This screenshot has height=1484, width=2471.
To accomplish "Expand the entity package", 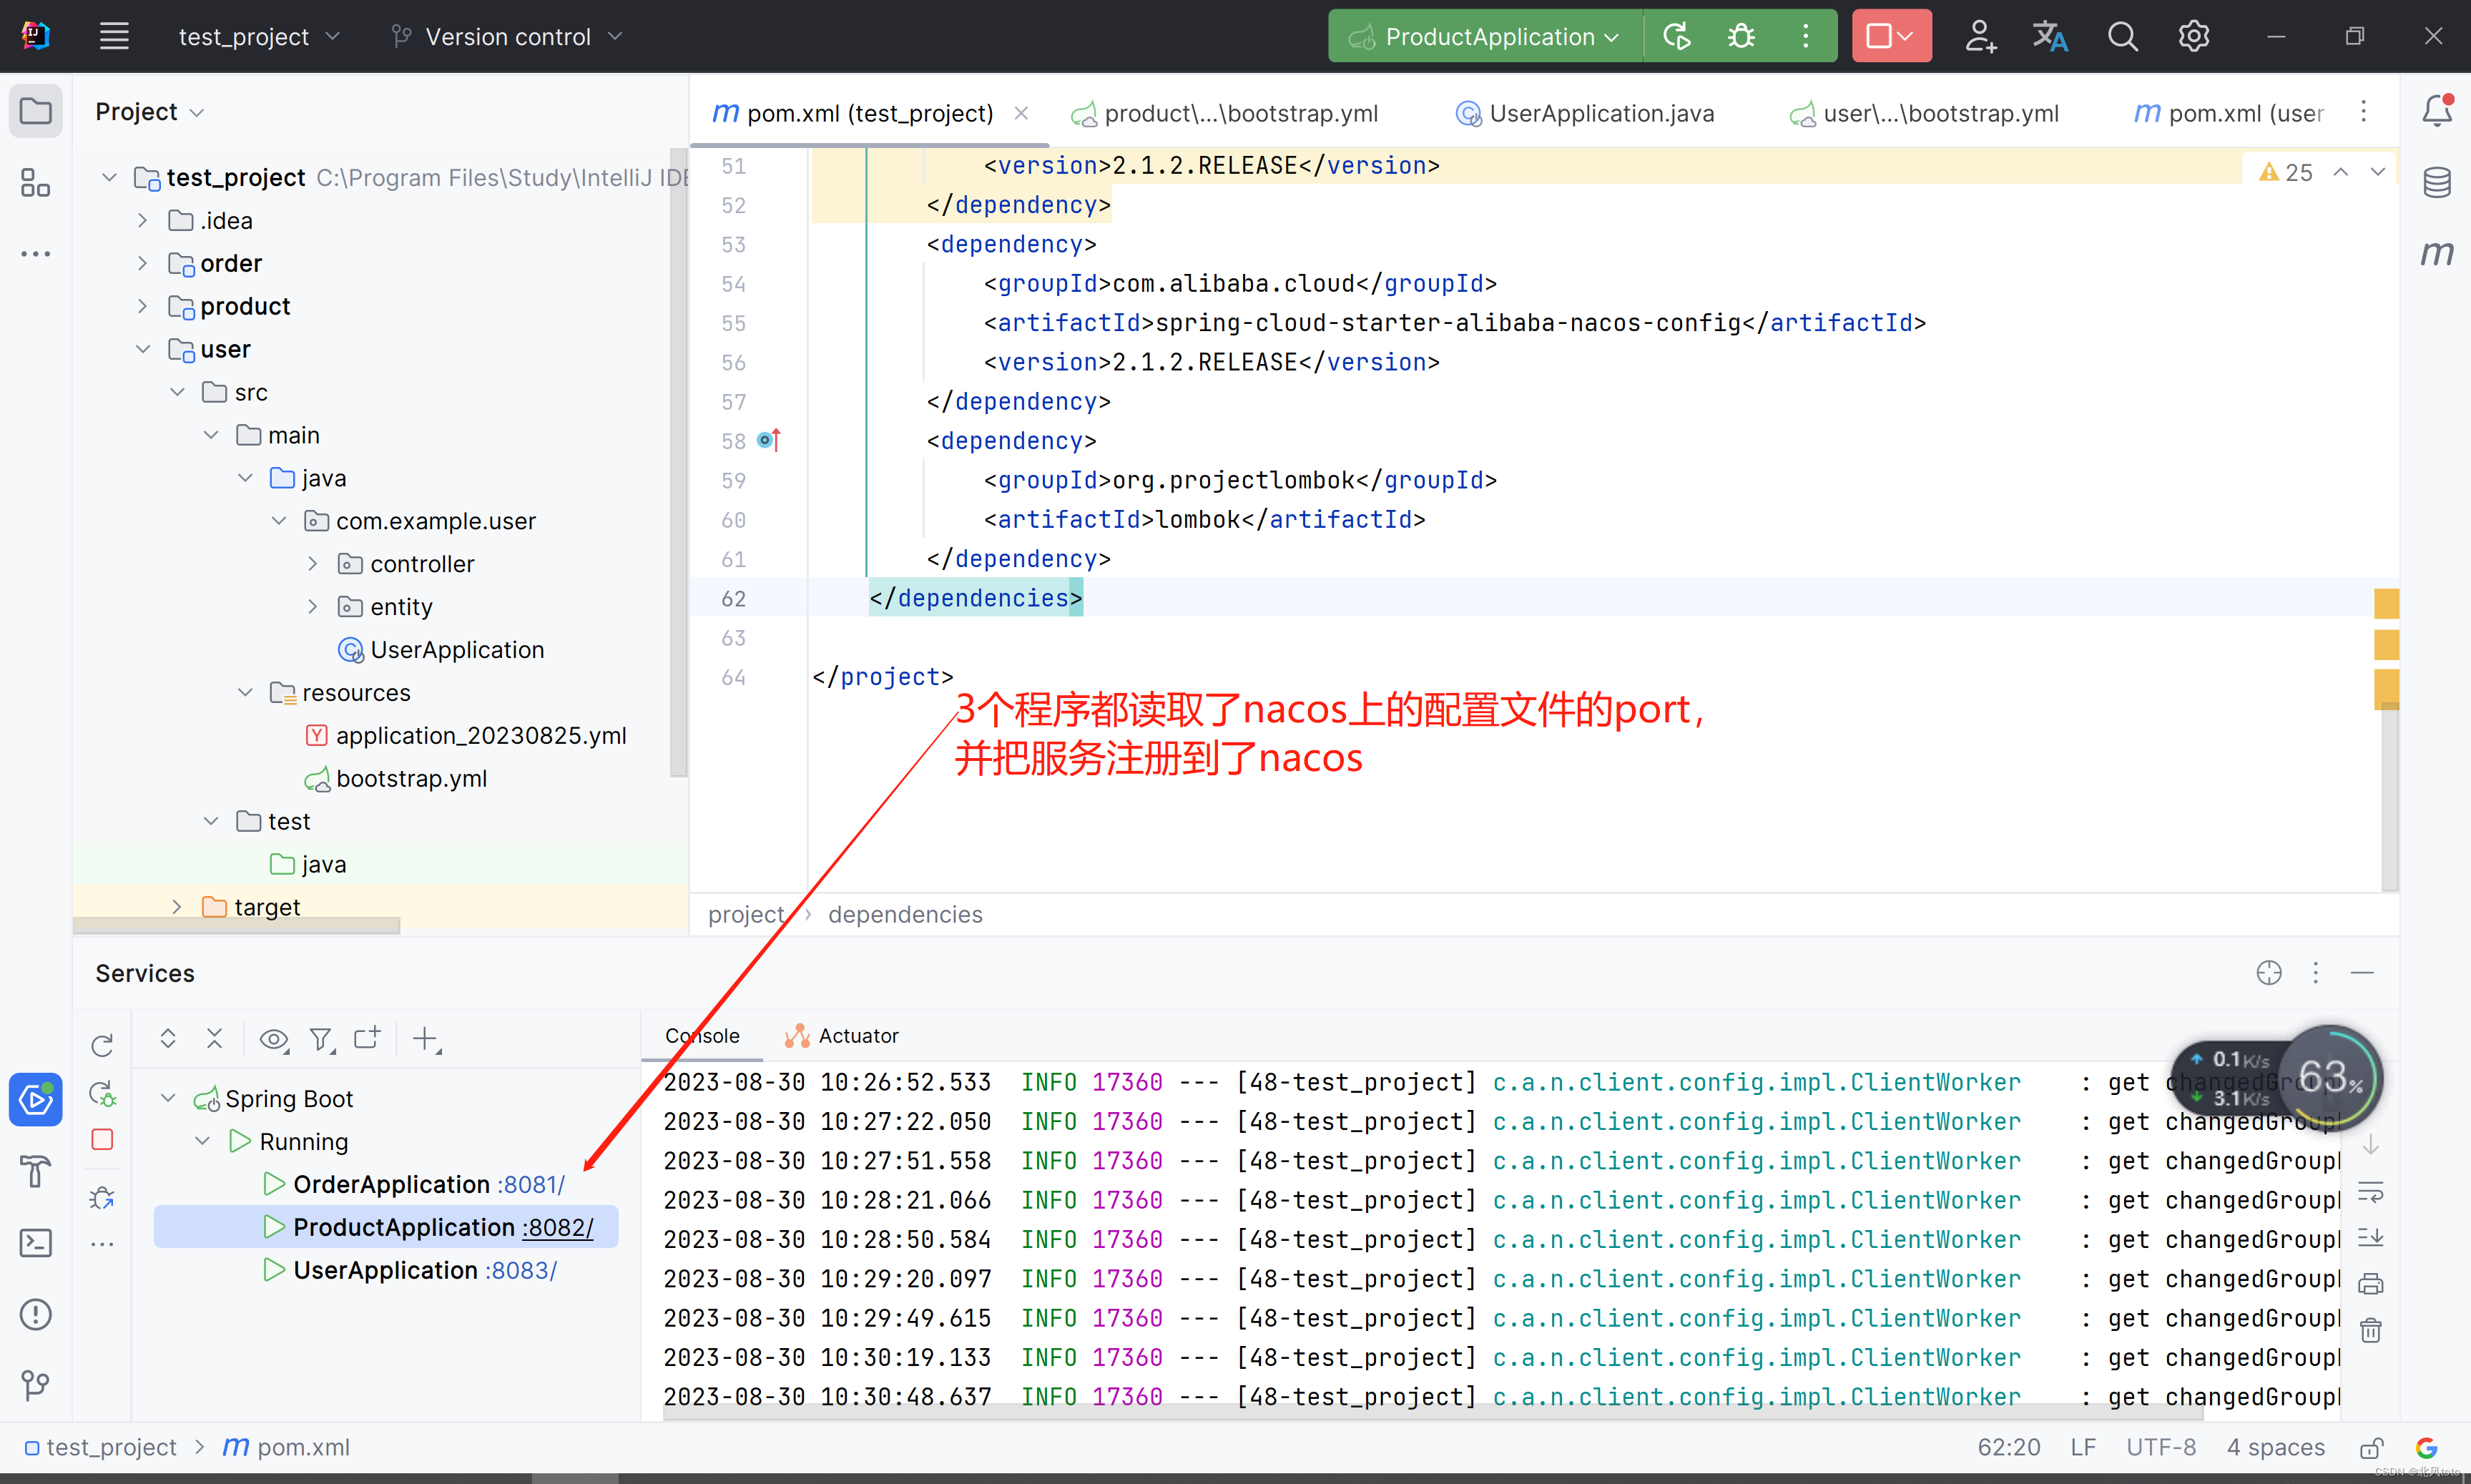I will pos(312,607).
